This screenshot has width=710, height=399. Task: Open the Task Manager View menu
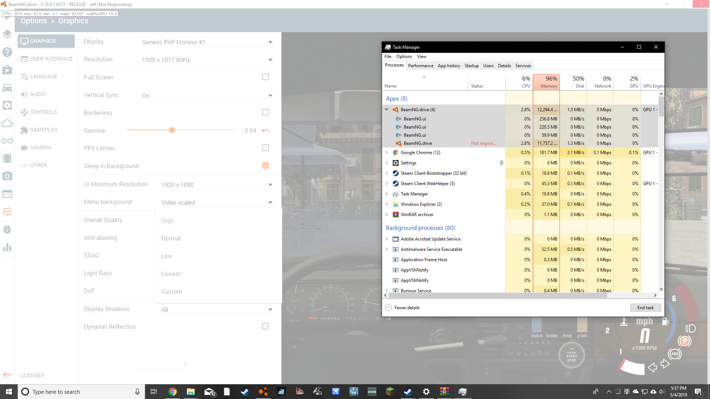(x=422, y=57)
